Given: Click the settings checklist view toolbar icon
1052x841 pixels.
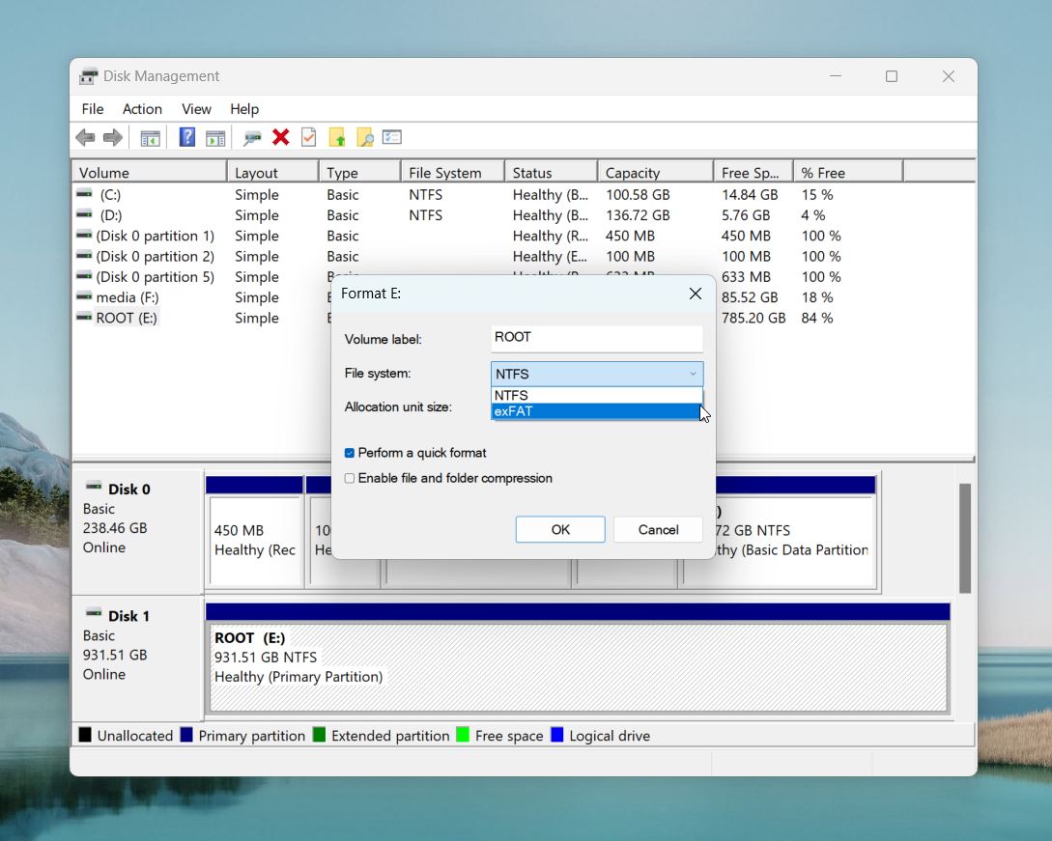Looking at the screenshot, I should [392, 137].
